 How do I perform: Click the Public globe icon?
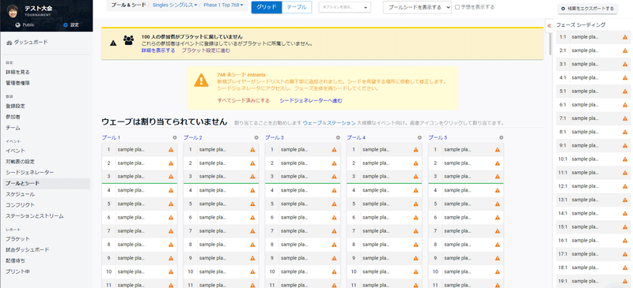pos(17,25)
